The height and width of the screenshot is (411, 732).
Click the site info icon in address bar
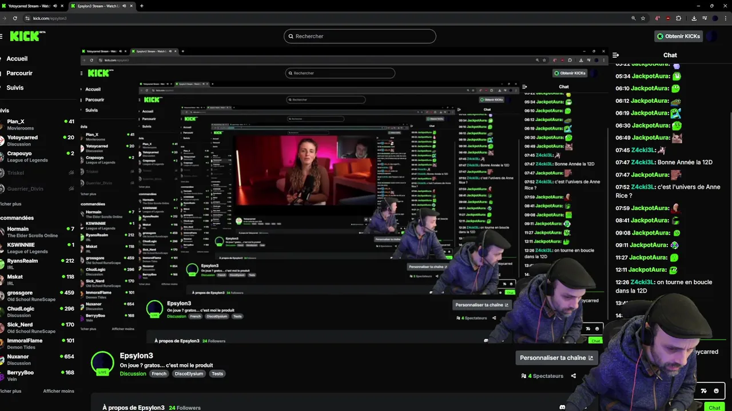tap(27, 18)
